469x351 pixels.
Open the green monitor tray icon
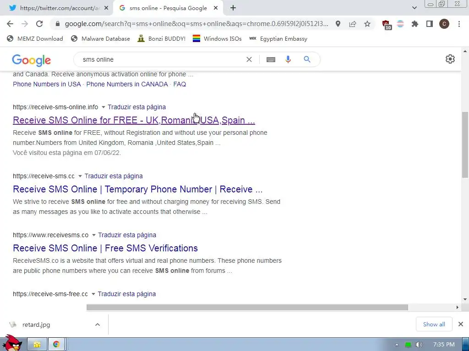click(x=408, y=345)
